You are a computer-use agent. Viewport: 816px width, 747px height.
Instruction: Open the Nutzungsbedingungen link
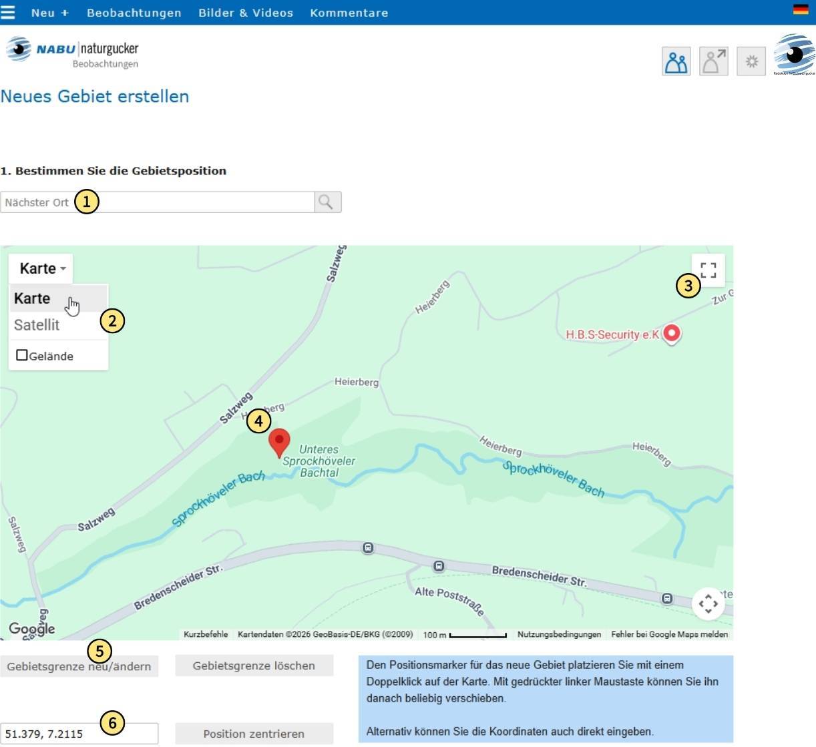click(x=559, y=634)
